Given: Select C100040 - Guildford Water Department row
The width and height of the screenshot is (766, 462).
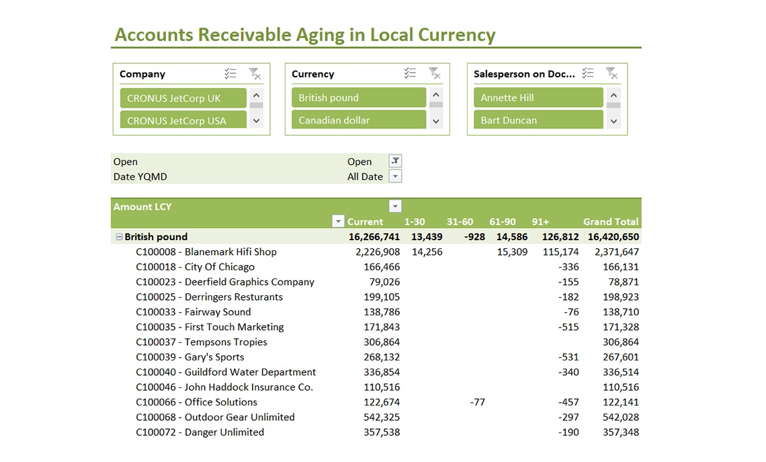Looking at the screenshot, I should (x=376, y=372).
